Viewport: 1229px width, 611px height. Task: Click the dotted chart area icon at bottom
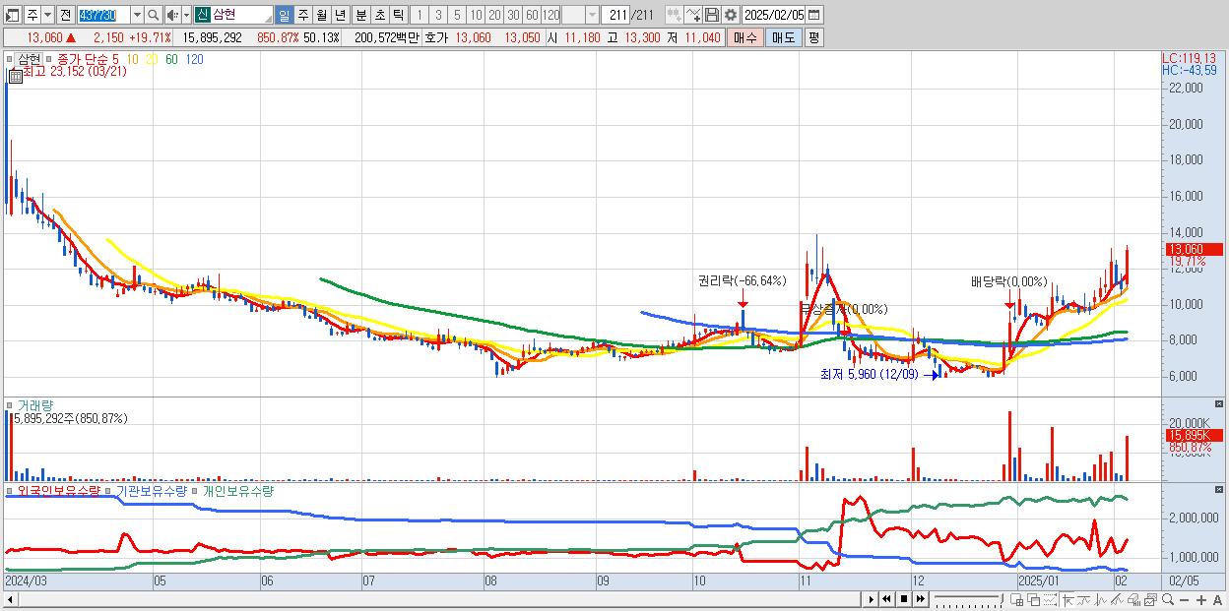1050,599
